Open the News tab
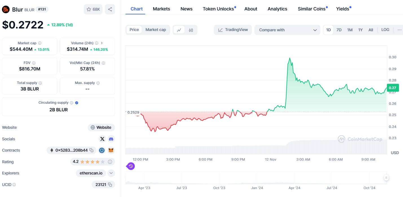 [x=186, y=9]
